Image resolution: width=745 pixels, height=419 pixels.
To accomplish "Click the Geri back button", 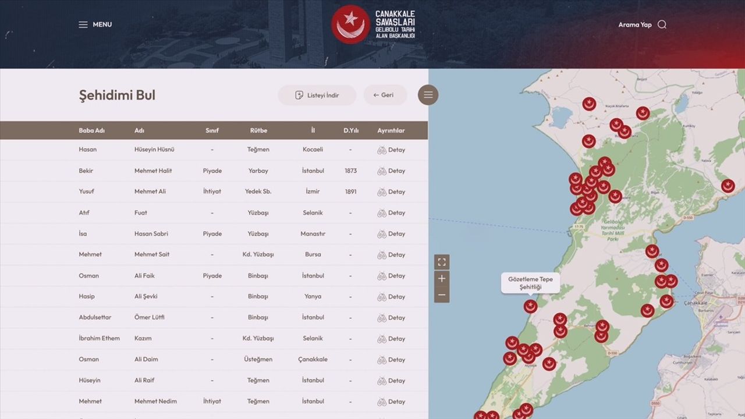I will (x=385, y=95).
